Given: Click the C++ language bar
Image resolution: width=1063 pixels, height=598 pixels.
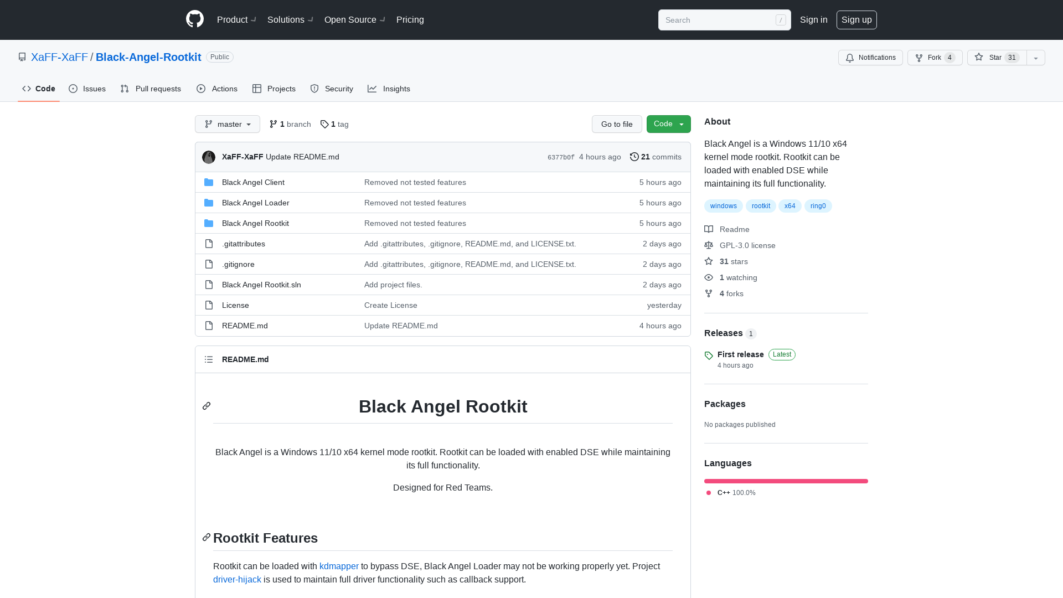Looking at the screenshot, I should (x=786, y=481).
